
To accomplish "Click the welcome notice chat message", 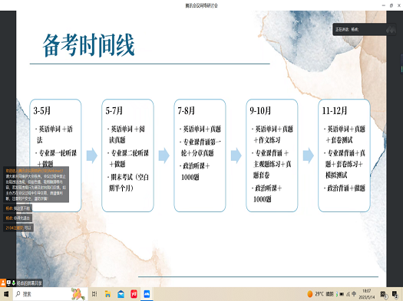I will tap(36, 185).
